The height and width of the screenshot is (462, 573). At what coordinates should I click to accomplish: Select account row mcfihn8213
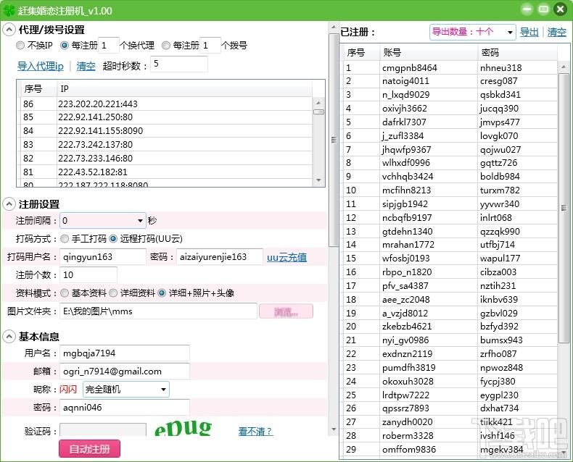tap(450, 190)
